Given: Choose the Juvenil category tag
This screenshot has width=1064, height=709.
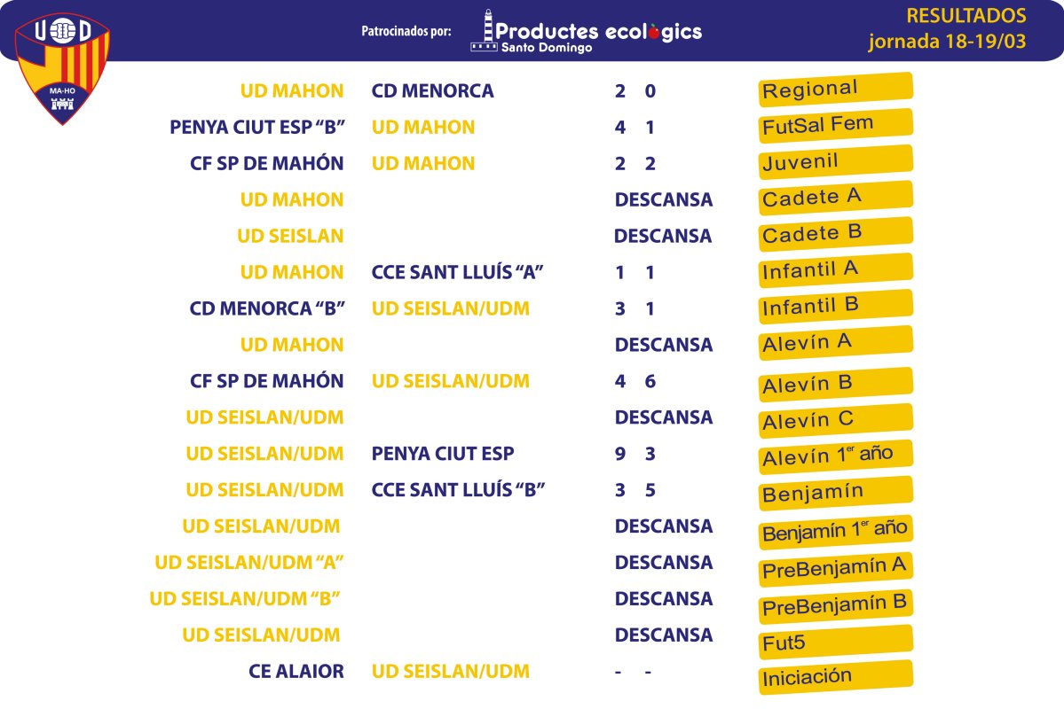Looking at the screenshot, I should point(835,162).
